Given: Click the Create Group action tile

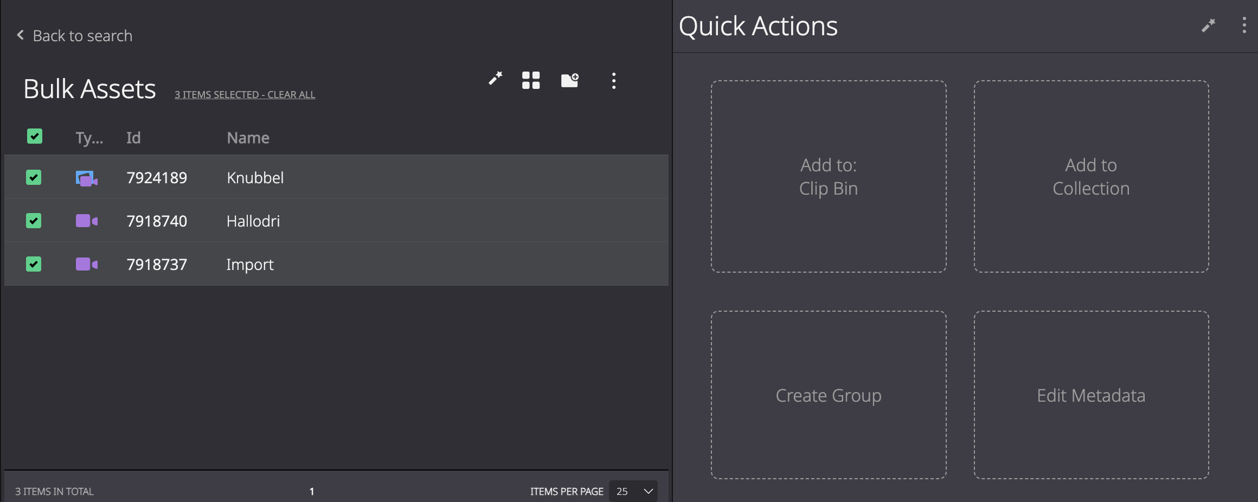Looking at the screenshot, I should point(829,395).
